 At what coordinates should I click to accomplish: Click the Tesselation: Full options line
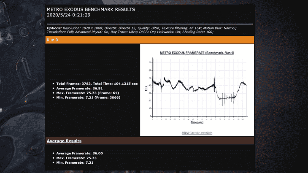click(x=130, y=32)
